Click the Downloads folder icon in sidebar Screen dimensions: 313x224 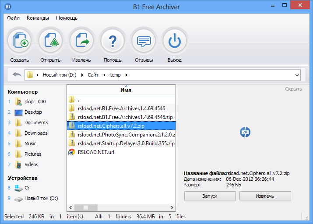click(x=18, y=133)
